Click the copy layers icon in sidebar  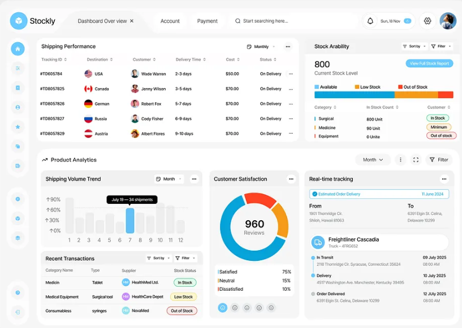pos(18,146)
